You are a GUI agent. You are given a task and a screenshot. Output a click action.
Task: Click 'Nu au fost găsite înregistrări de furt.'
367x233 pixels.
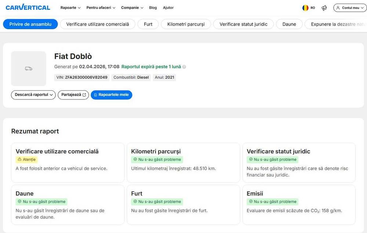[169, 211]
